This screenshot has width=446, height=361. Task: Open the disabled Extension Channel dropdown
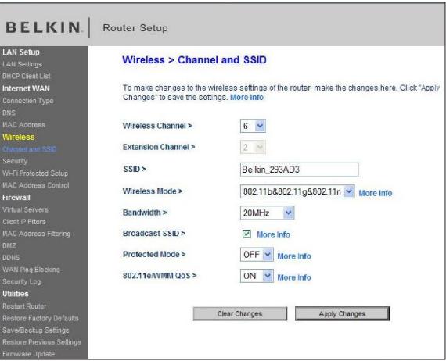(x=253, y=147)
